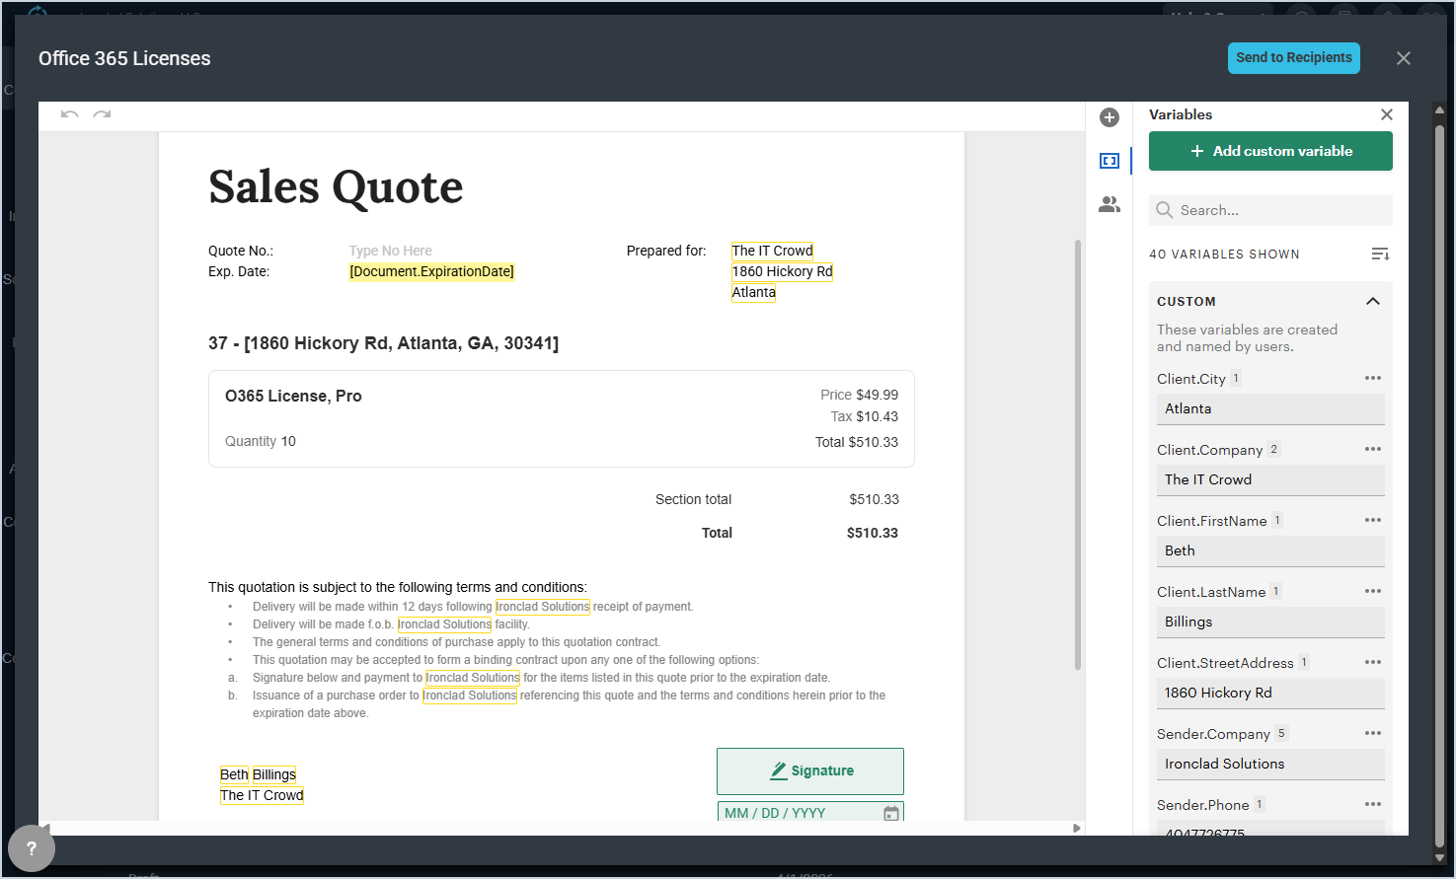Open the date picker calendar icon

(891, 813)
